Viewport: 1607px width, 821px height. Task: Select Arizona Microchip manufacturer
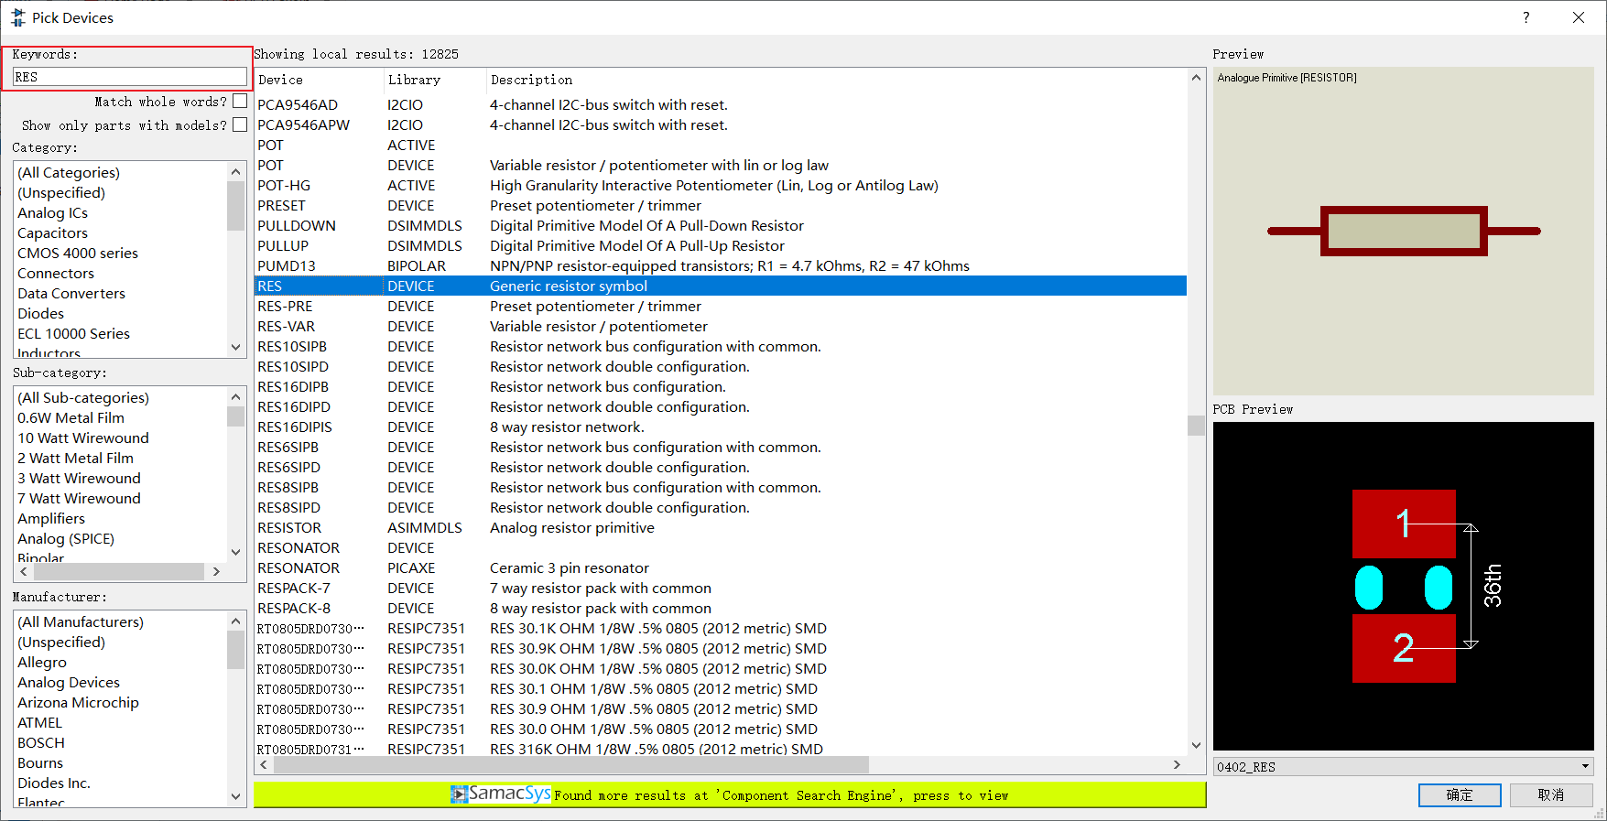[78, 702]
